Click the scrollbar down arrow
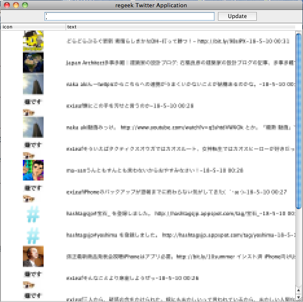The height and width of the screenshot is (302, 303). pyautogui.click(x=299, y=297)
